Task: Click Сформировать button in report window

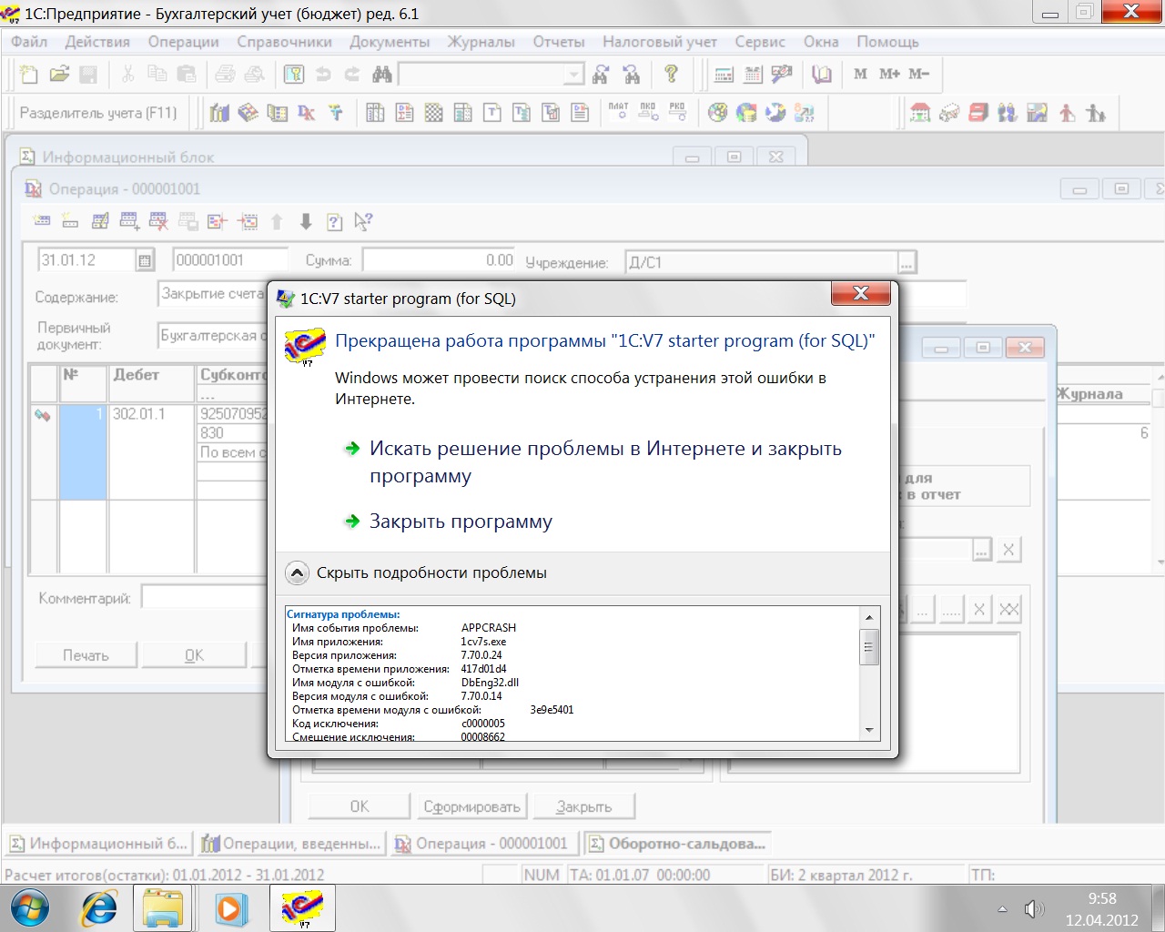Action: [x=471, y=806]
